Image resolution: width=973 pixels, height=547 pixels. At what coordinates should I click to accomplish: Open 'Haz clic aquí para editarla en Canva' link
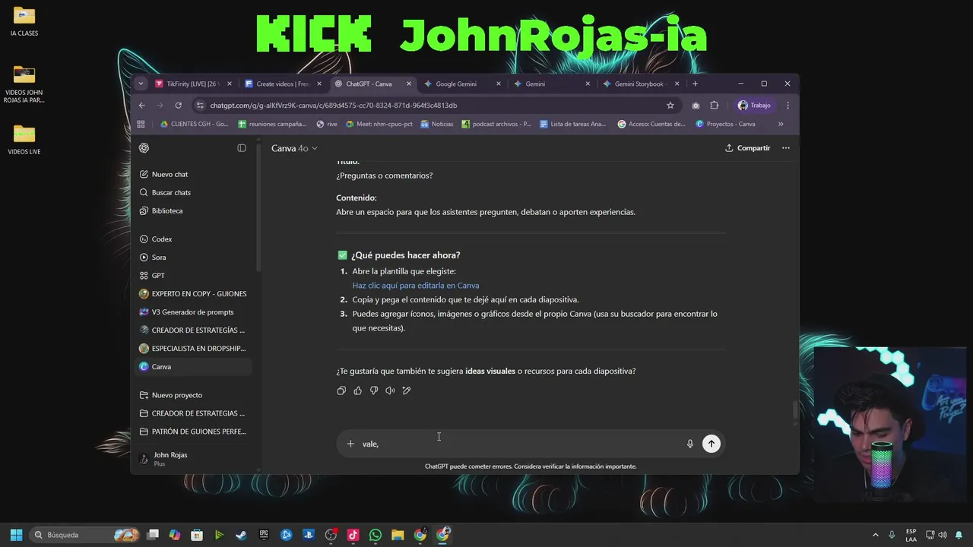point(415,286)
